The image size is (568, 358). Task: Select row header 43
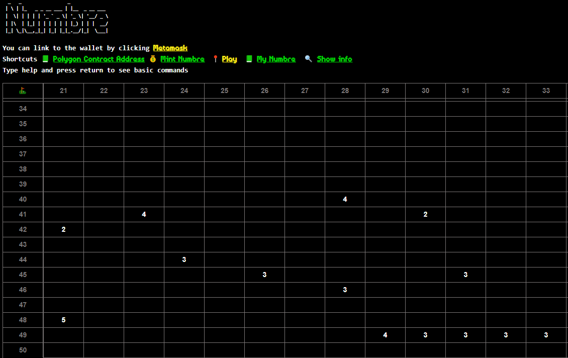point(23,244)
